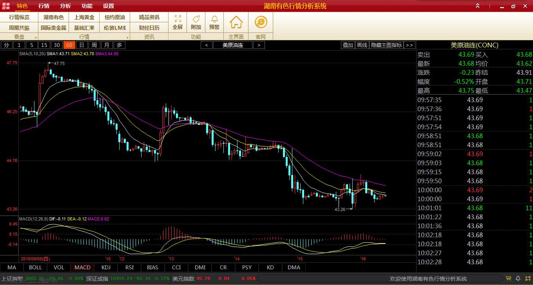Switch to DMA indicator tab
The height and width of the screenshot is (285, 533).
coord(294,267)
